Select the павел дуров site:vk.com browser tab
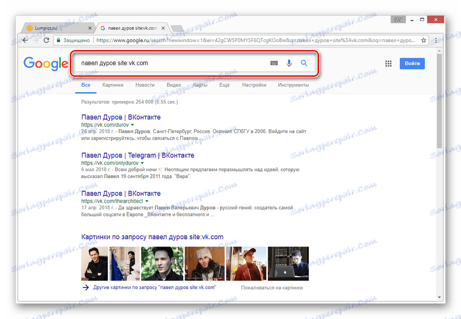The height and width of the screenshot is (319, 461). [x=132, y=28]
